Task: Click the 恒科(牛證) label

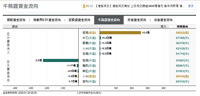Action: pyautogui.click(x=89, y=81)
